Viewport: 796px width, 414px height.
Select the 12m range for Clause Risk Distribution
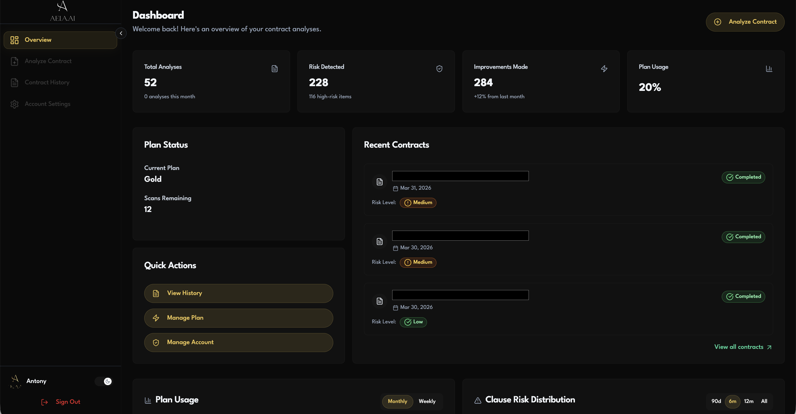click(x=748, y=401)
